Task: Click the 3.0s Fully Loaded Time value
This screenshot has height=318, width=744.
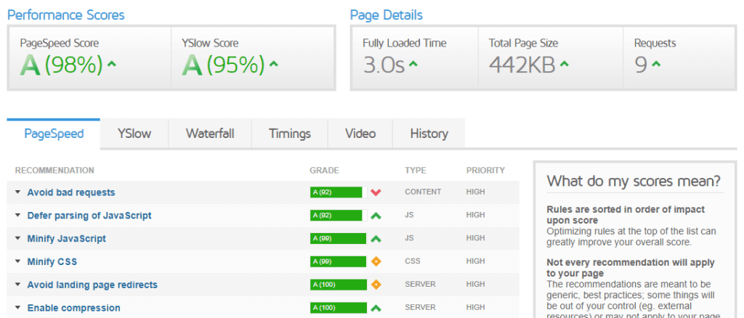Action: pyautogui.click(x=384, y=65)
